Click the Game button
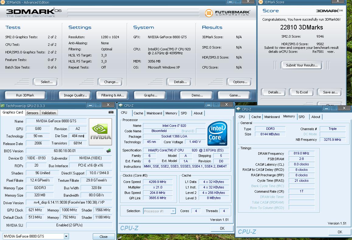 235,95
